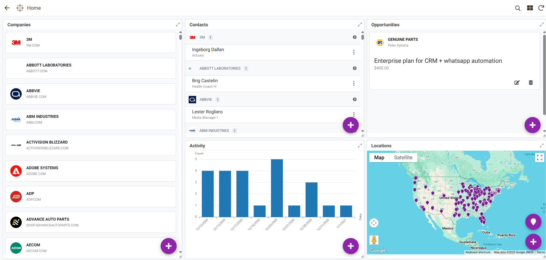The image size is (546, 260).
Task: Open the ABM INDUSTRIES company card
Action: pyautogui.click(x=91, y=120)
